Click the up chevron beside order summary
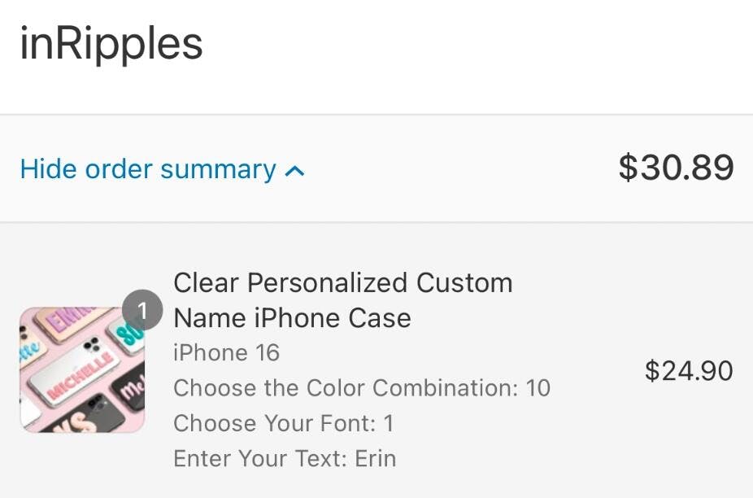Screen dimensions: 753x498 click(x=295, y=171)
